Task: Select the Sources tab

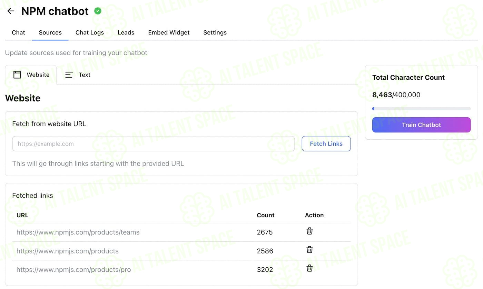Action: 50,32
